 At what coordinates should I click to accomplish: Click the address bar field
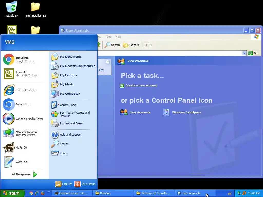click(170, 53)
